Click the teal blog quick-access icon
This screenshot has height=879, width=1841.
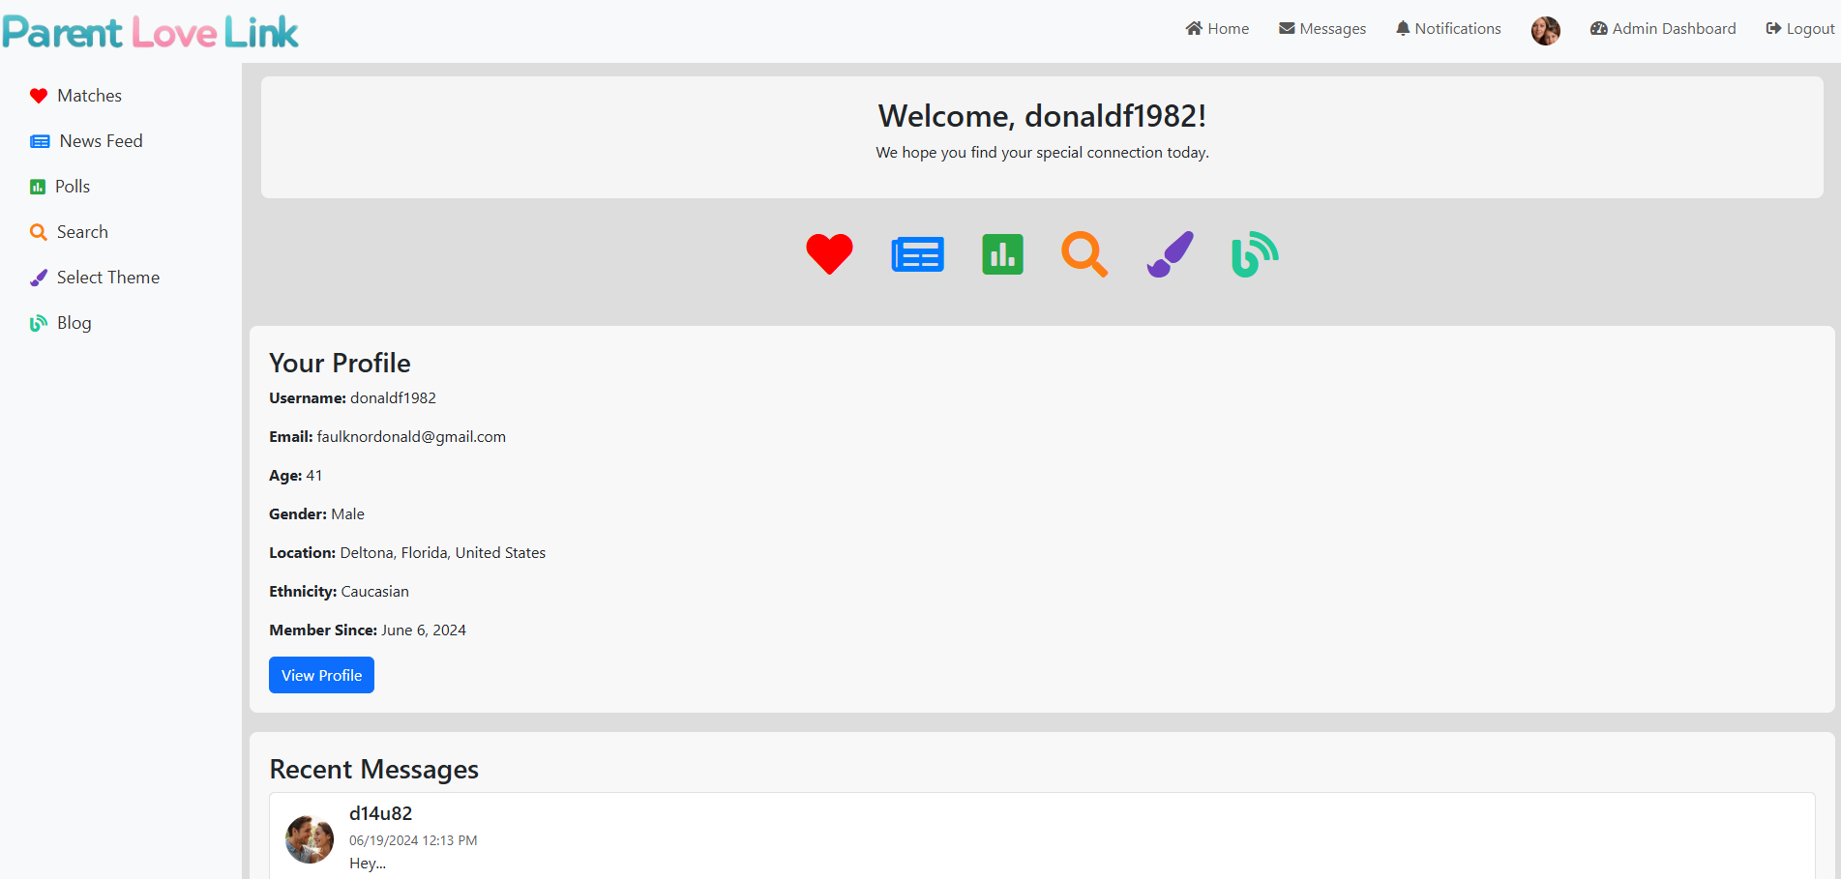coord(1254,254)
